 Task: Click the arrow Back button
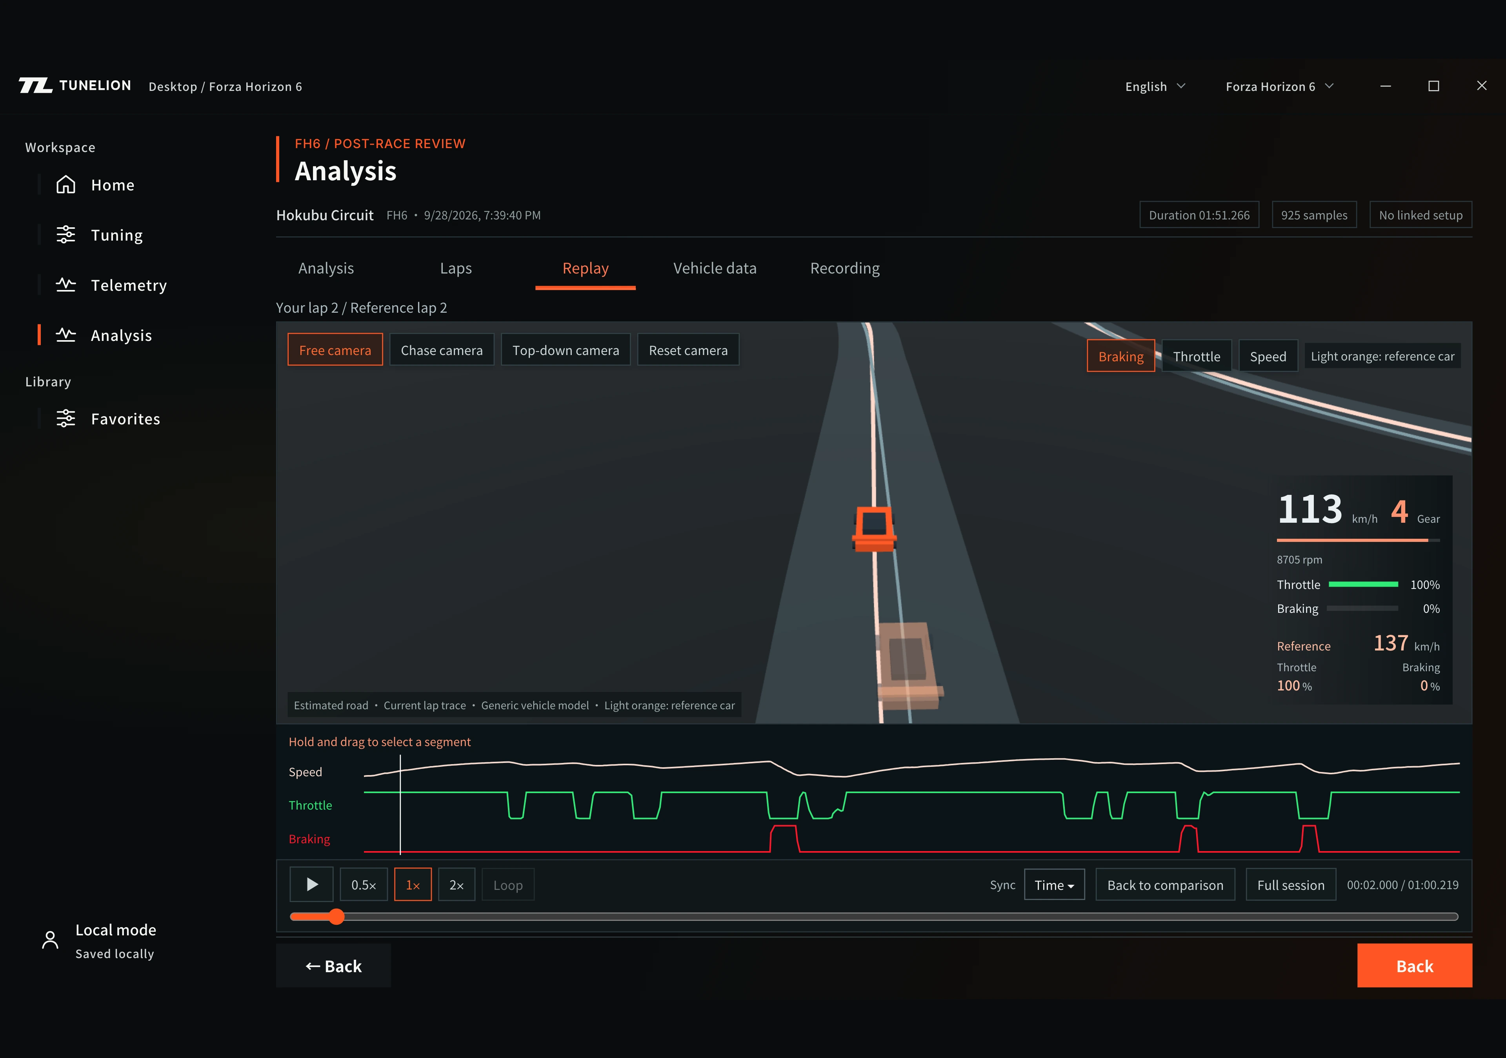333,966
